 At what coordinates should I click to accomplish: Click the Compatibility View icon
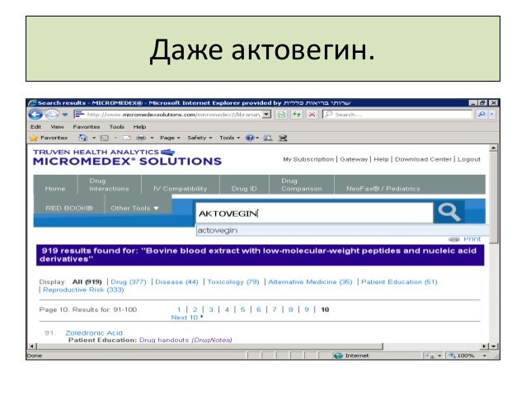tap(281, 115)
